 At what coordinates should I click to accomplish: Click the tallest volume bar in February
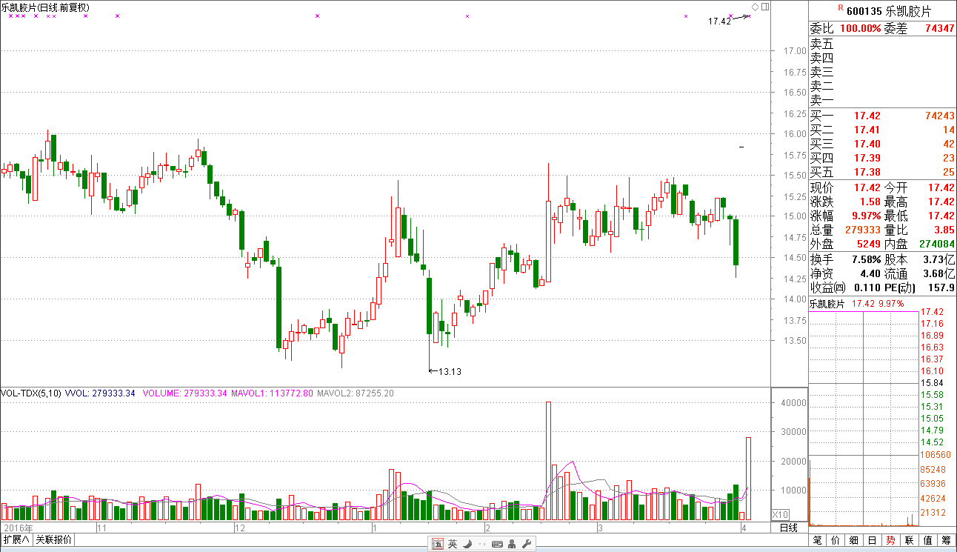548,460
